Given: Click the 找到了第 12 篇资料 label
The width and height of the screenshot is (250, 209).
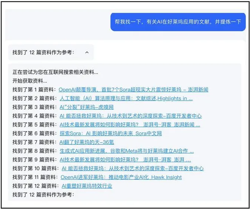Looking at the screenshot, I should 35,186.
